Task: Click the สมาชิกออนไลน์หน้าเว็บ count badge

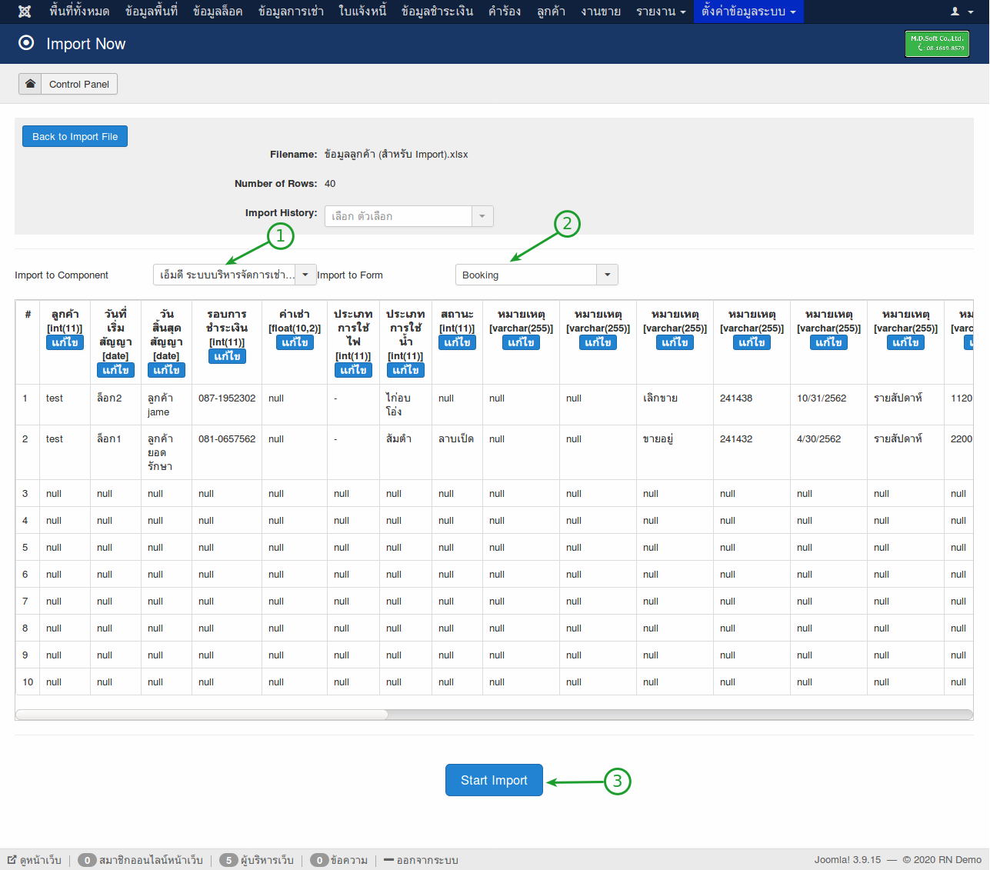Action: tap(87, 860)
